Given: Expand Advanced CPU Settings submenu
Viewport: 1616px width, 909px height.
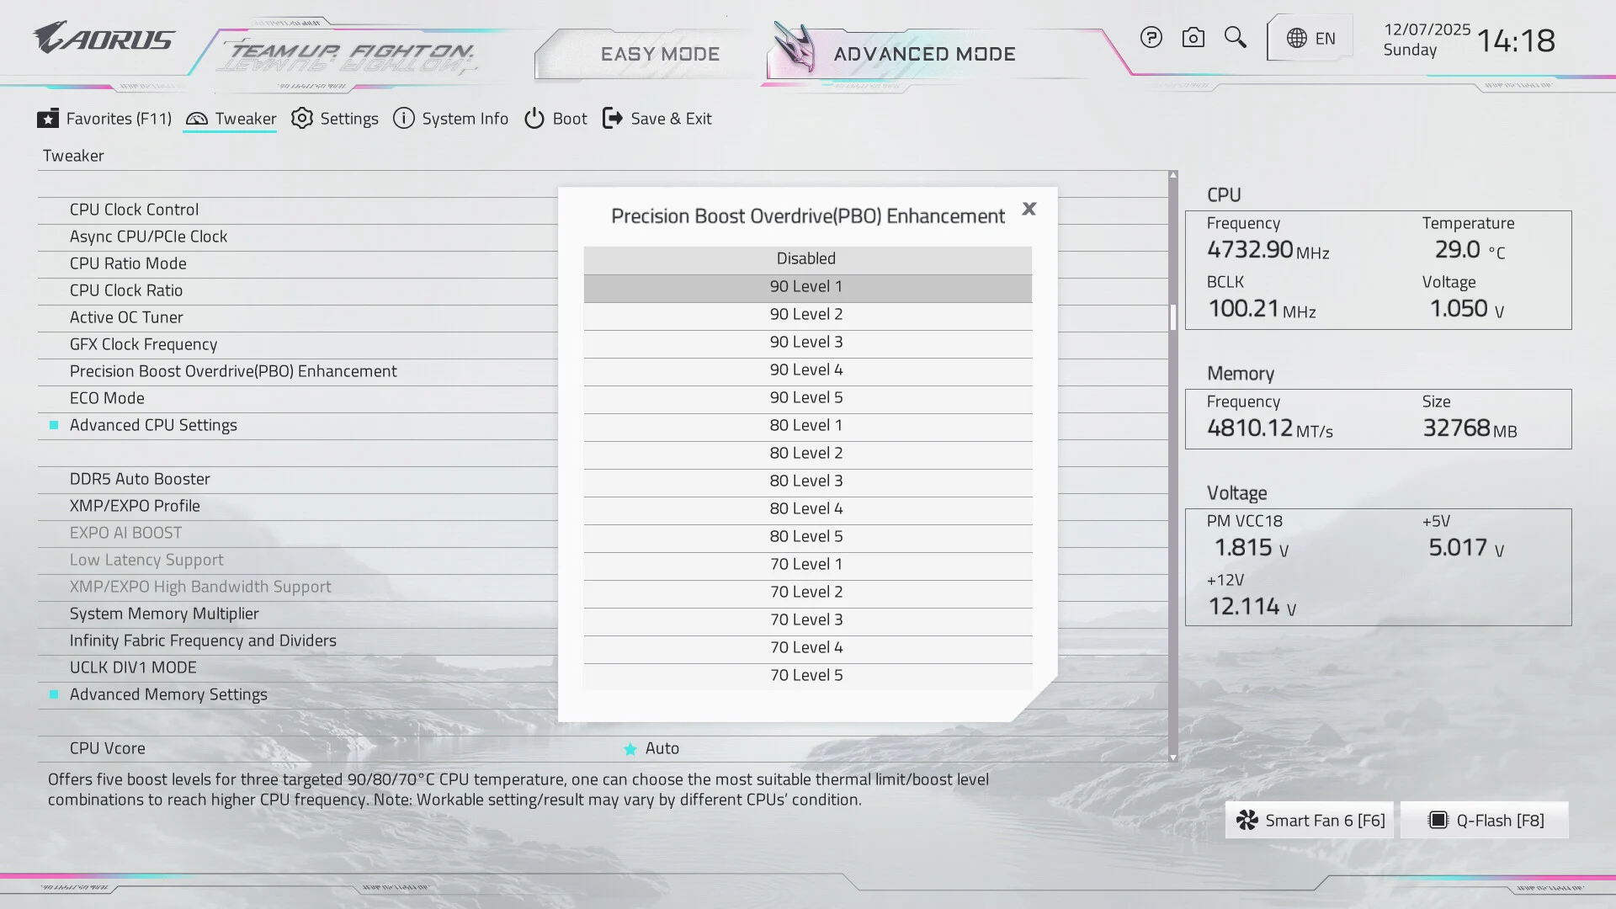Looking at the screenshot, I should [x=153, y=425].
